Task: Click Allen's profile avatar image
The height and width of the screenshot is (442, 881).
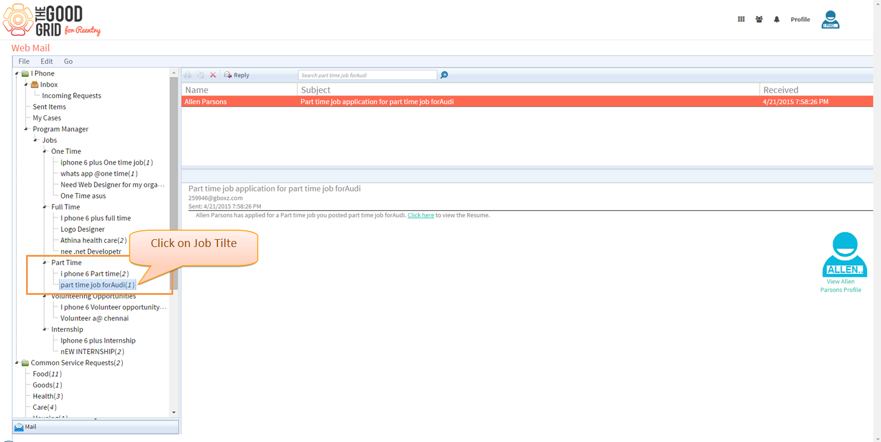Action: click(x=844, y=254)
